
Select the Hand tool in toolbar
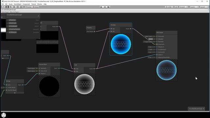point(4,7)
